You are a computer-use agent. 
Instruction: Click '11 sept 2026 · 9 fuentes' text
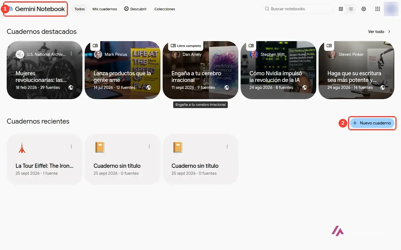click(193, 87)
